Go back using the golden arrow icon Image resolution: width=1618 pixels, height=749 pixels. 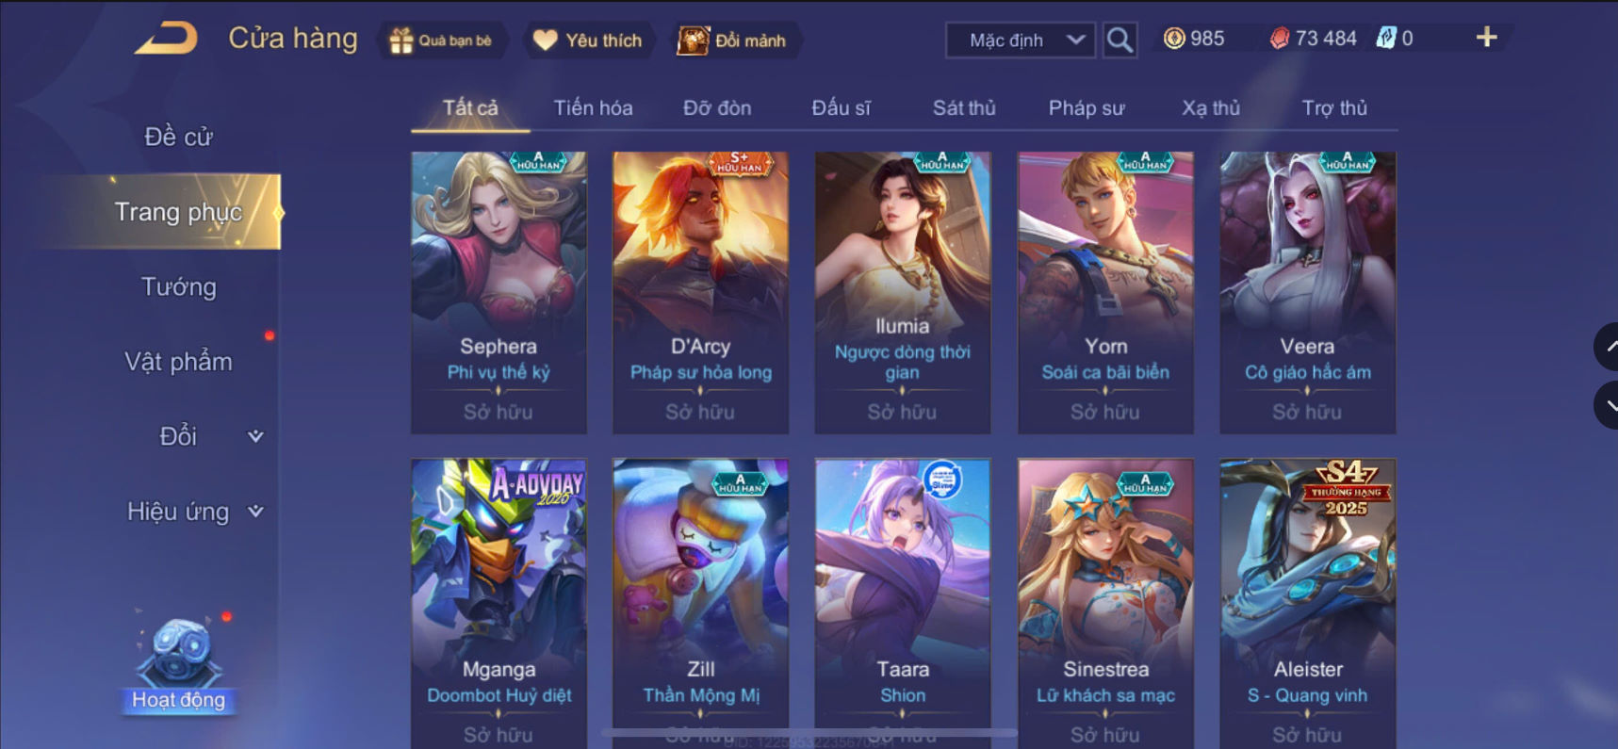point(167,39)
